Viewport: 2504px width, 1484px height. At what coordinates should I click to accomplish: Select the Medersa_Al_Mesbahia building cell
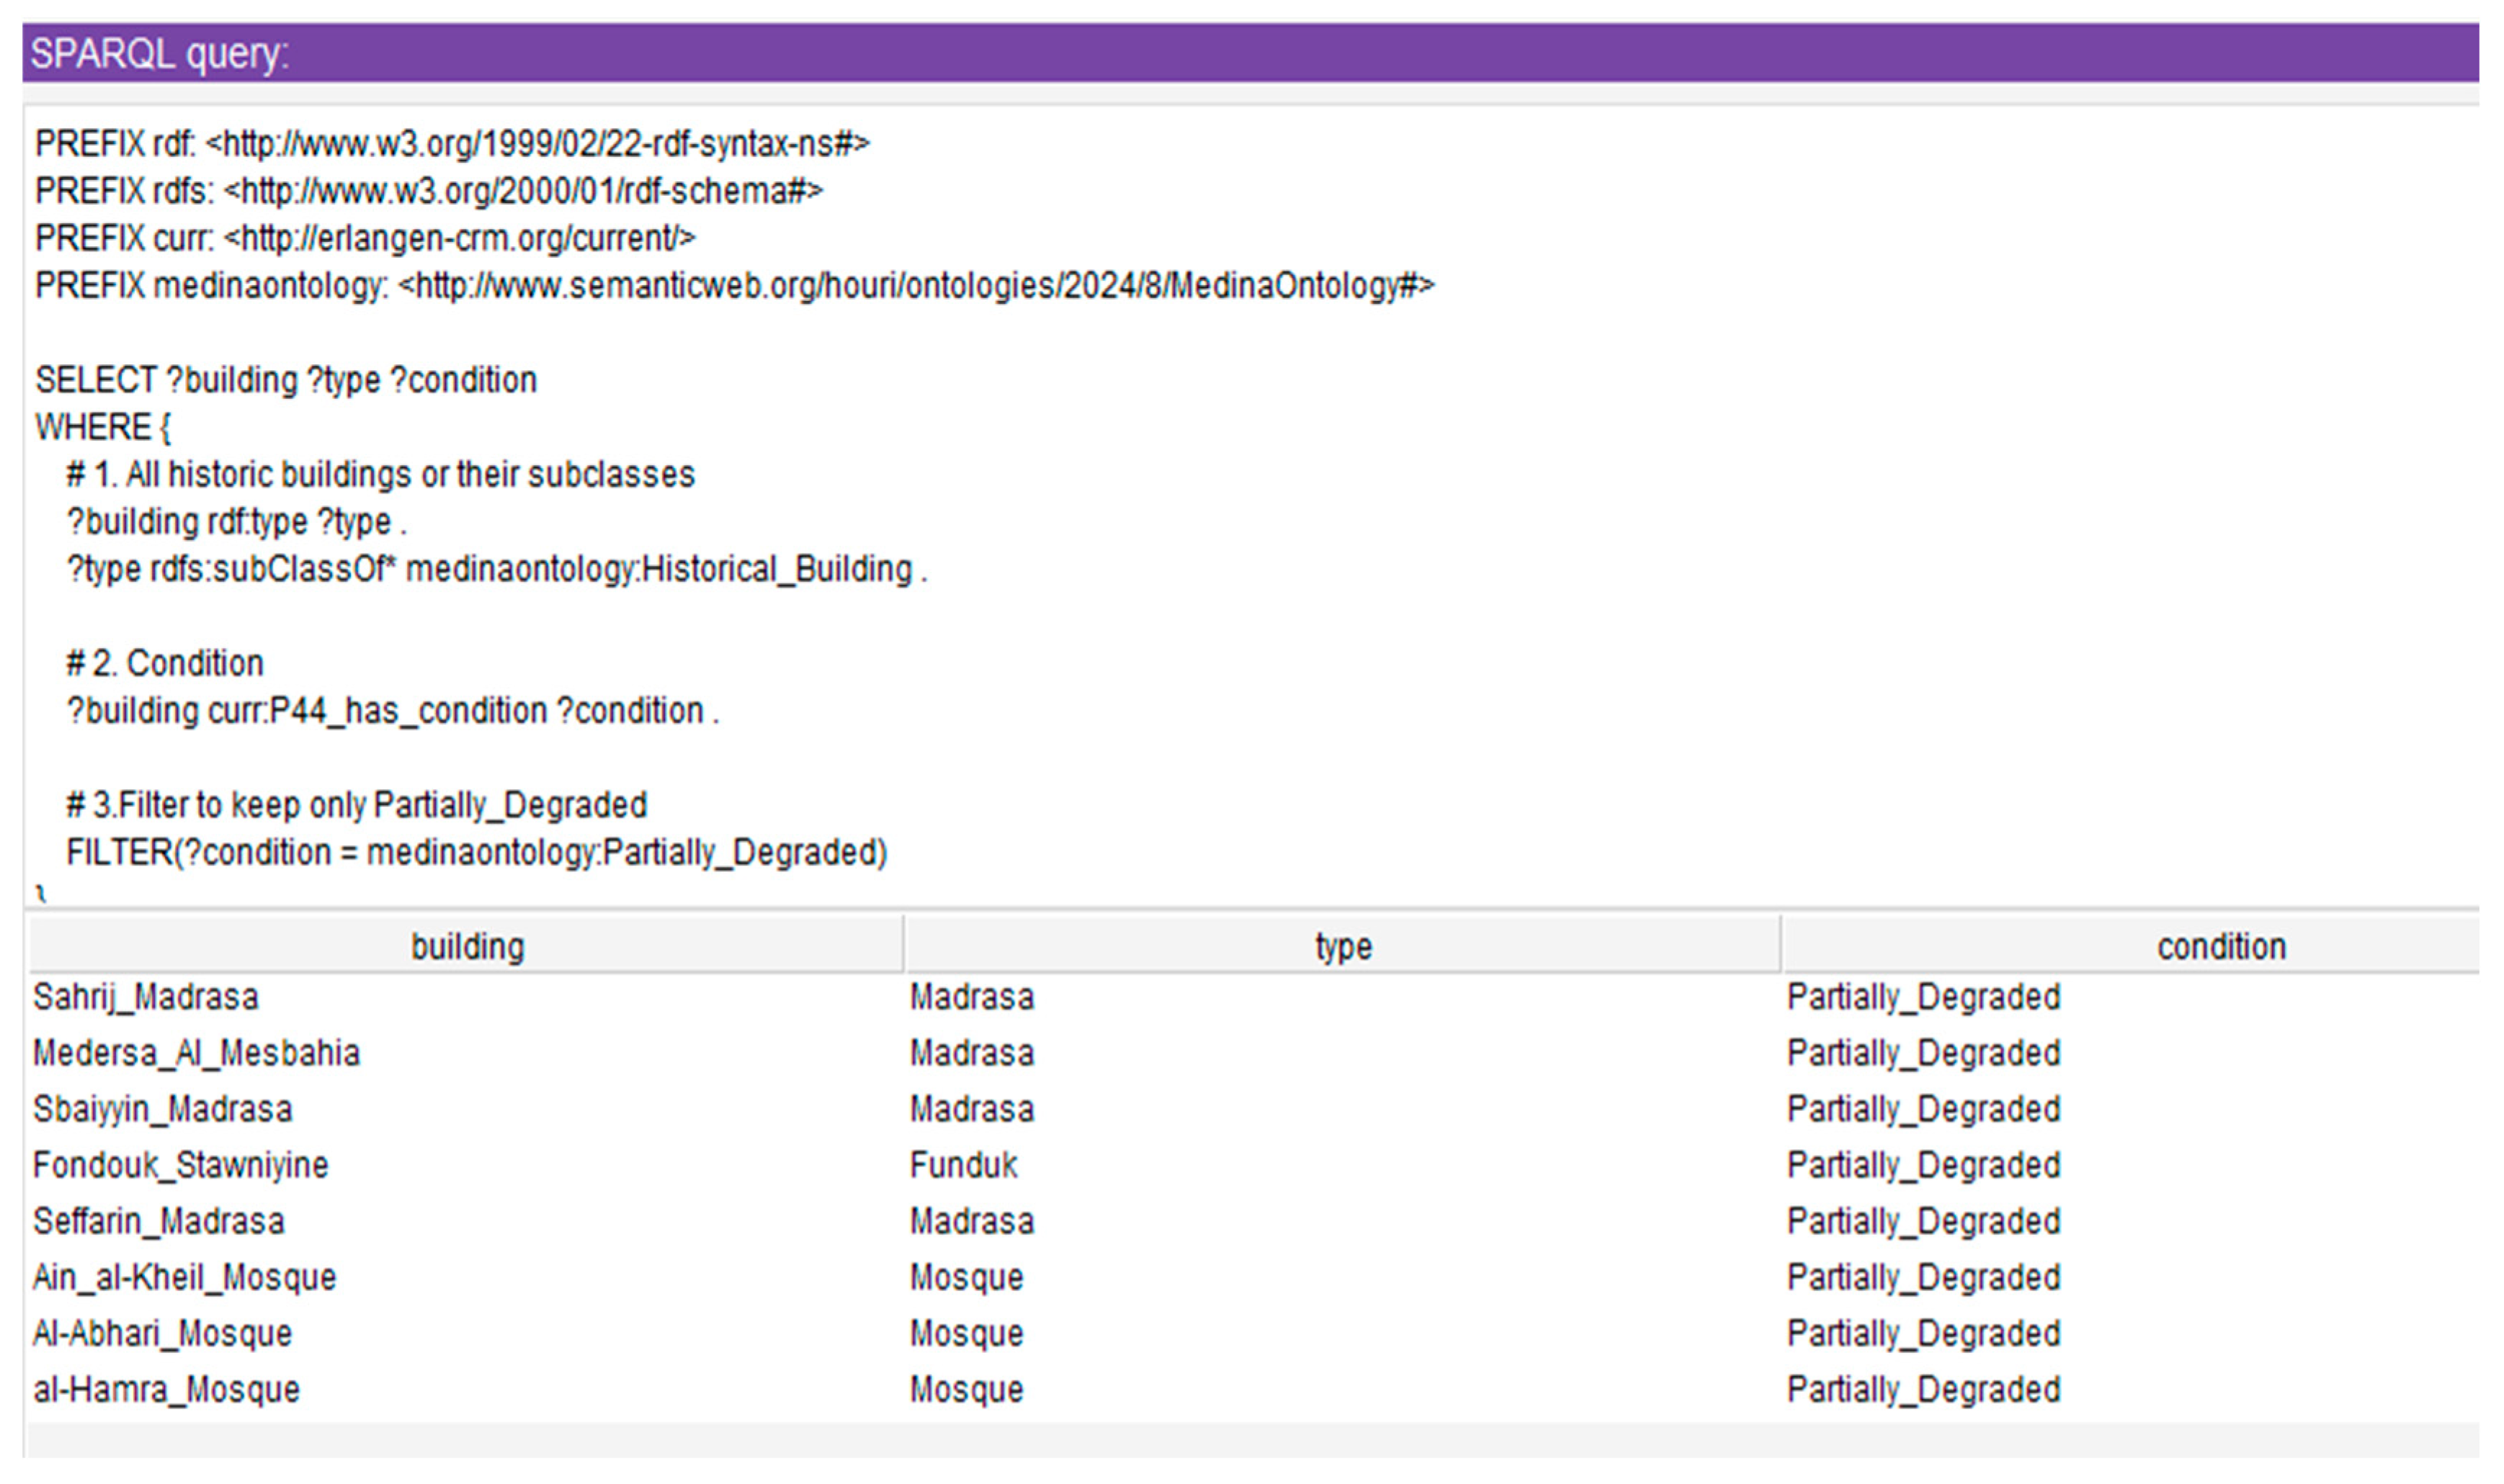196,1053
